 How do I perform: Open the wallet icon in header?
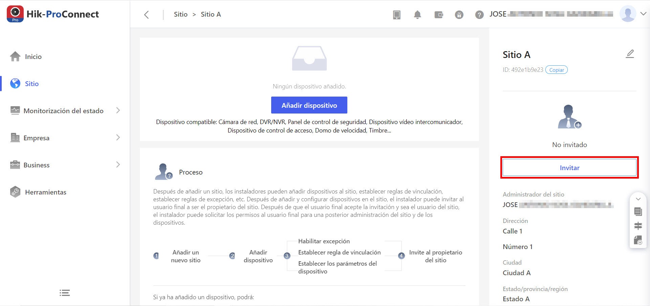pos(439,15)
